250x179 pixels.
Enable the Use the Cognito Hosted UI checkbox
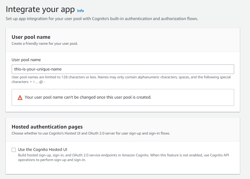14,150
